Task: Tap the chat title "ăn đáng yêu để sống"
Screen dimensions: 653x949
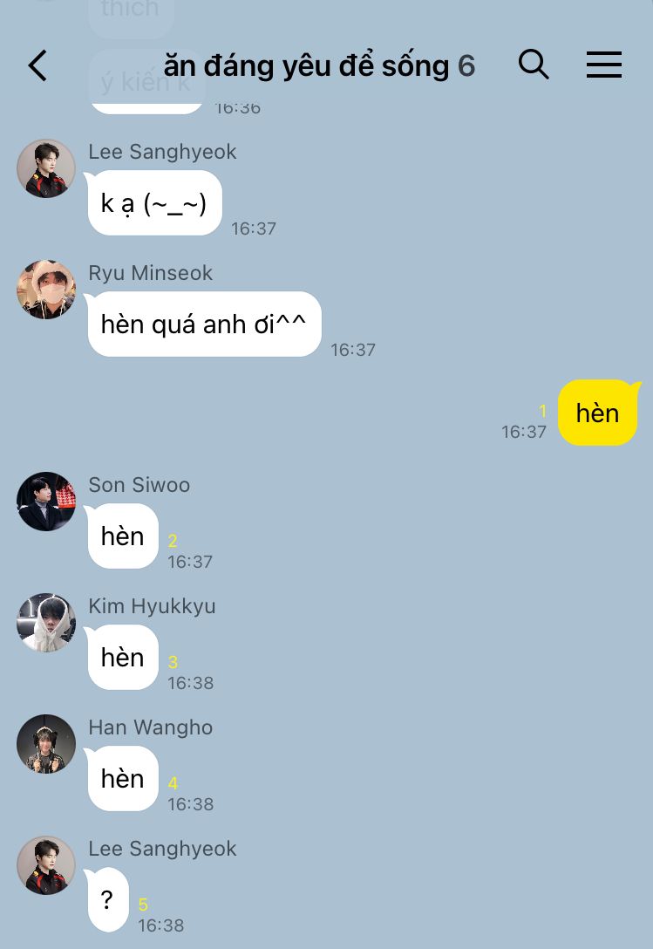Action: [306, 66]
